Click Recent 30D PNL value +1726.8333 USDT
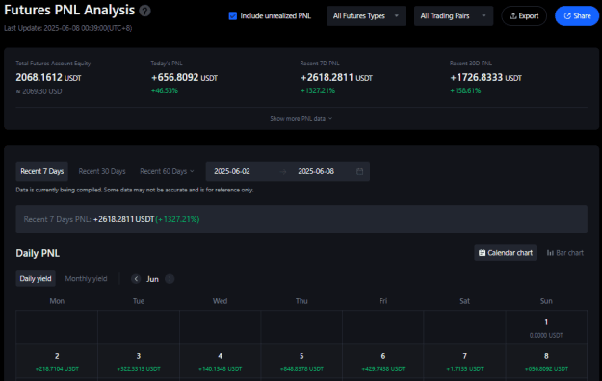The height and width of the screenshot is (381, 602). (485, 78)
